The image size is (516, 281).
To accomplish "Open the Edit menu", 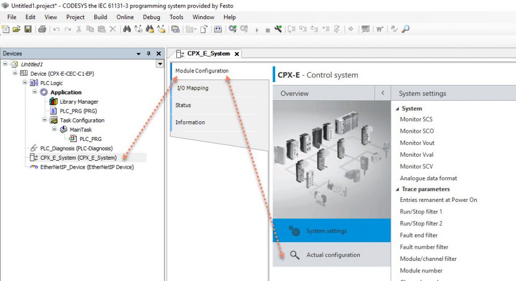I will (30, 17).
